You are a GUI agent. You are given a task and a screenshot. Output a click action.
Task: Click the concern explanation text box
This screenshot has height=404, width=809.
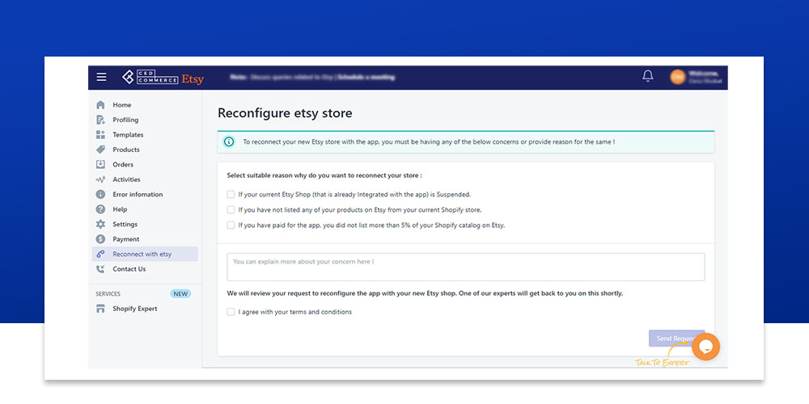[466, 267]
